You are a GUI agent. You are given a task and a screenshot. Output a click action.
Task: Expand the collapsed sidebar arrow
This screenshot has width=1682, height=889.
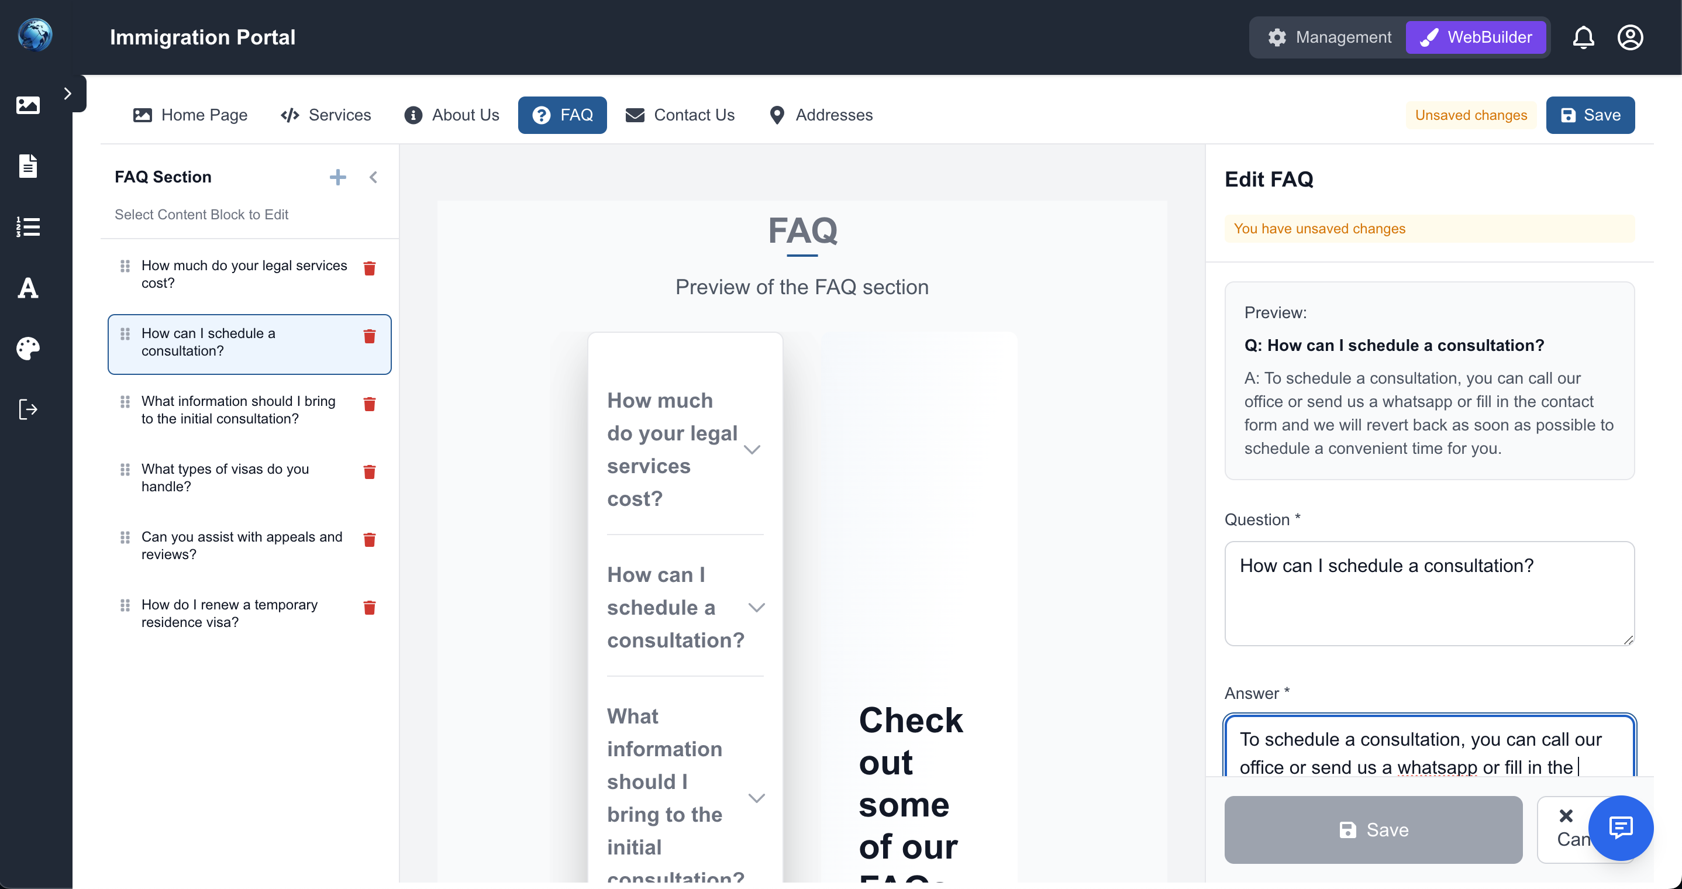(67, 94)
